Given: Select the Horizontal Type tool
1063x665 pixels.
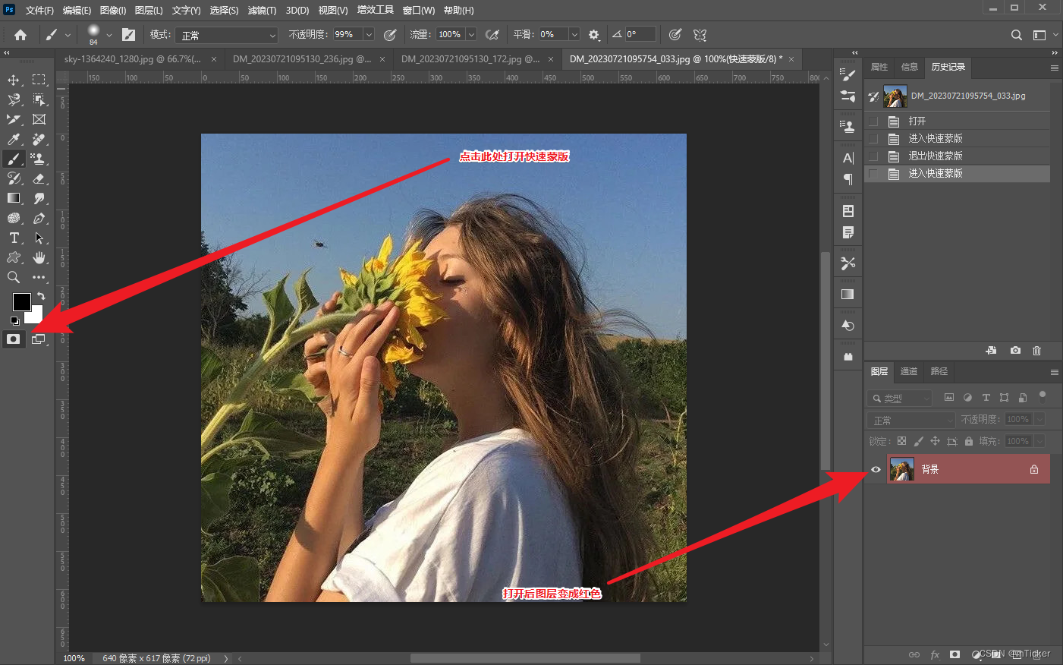Looking at the screenshot, I should tap(14, 238).
